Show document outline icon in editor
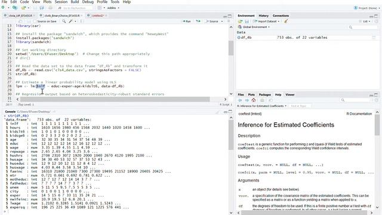The width and height of the screenshot is (382, 215). [229, 21]
